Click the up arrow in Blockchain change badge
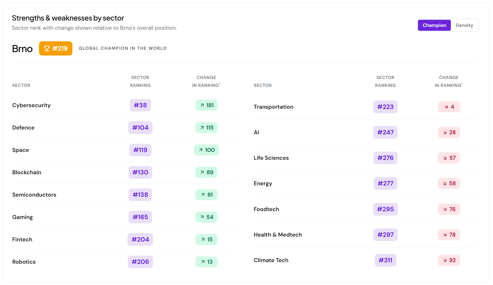The height and width of the screenshot is (285, 493). [202, 172]
